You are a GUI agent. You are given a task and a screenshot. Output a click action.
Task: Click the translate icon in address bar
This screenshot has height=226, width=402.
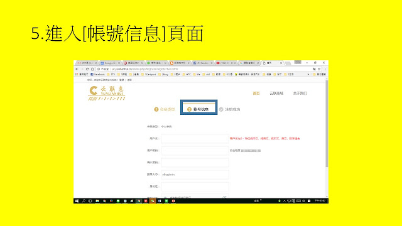coord(314,69)
